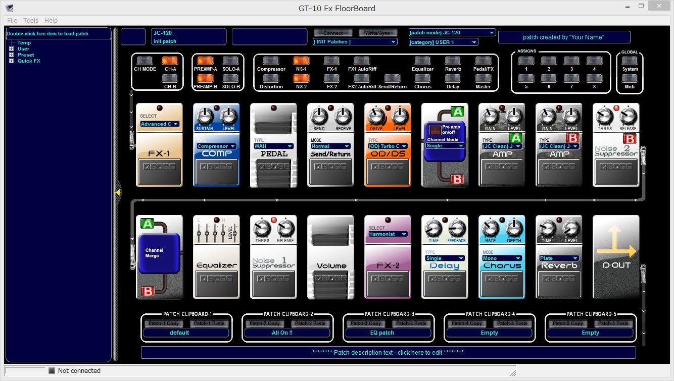Open the Assign 8 button
Screen dimensions: 674x381
point(594,78)
